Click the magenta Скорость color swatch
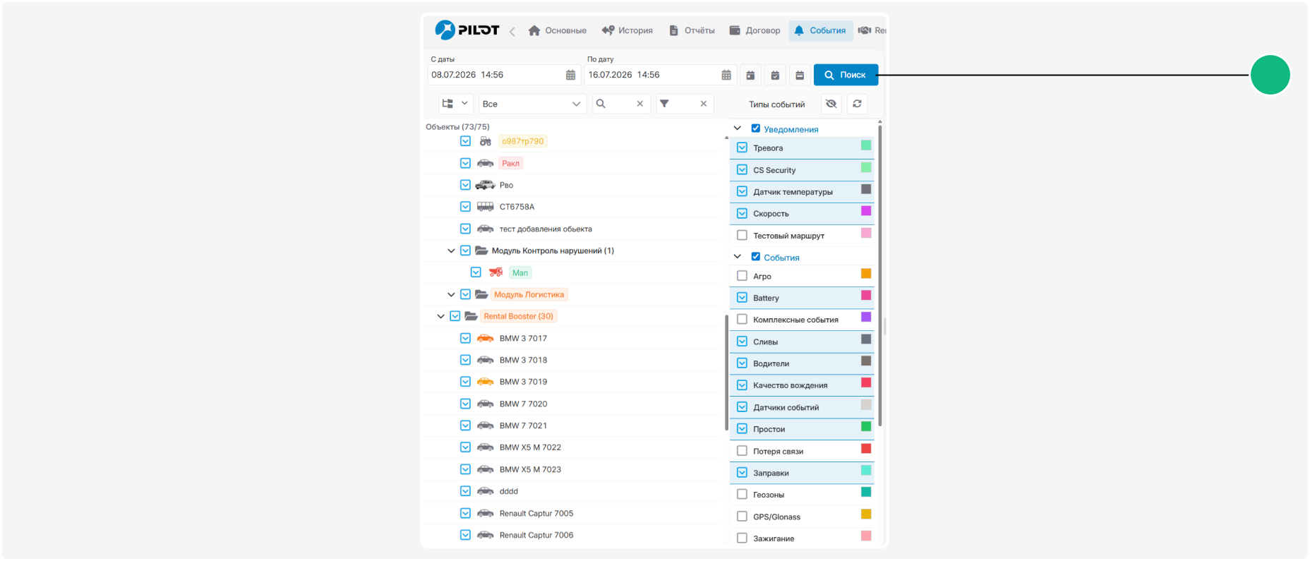 (866, 211)
